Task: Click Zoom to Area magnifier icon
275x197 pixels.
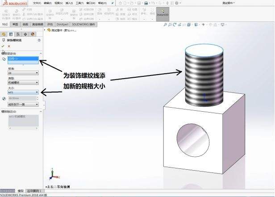Action: click(x=170, y=25)
